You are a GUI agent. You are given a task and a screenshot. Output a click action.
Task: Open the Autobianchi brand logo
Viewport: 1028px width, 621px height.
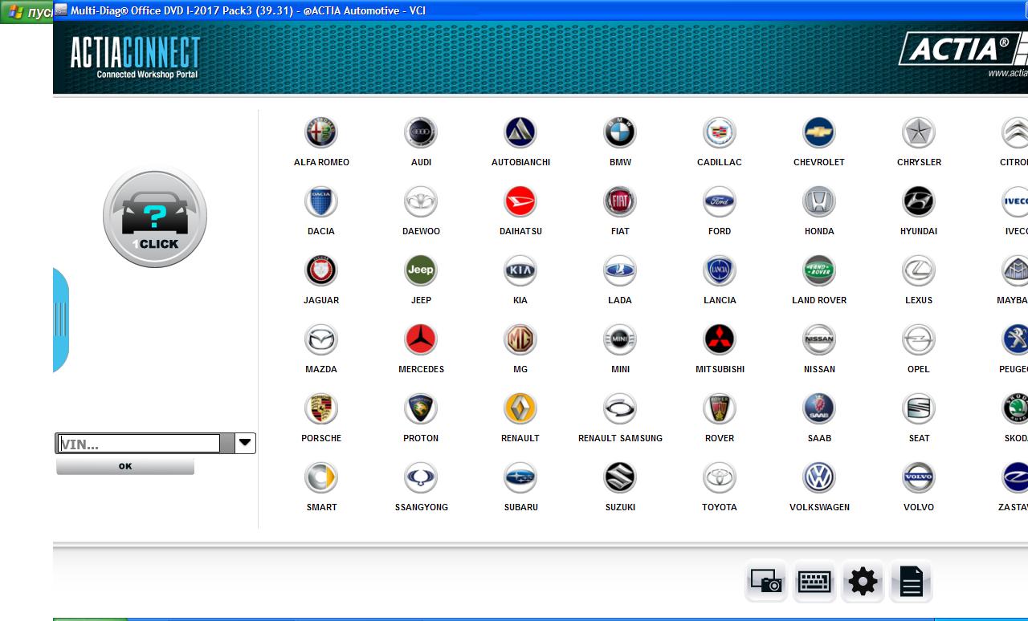click(x=520, y=132)
